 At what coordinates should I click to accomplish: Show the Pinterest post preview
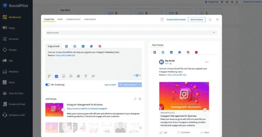coord(196,52)
